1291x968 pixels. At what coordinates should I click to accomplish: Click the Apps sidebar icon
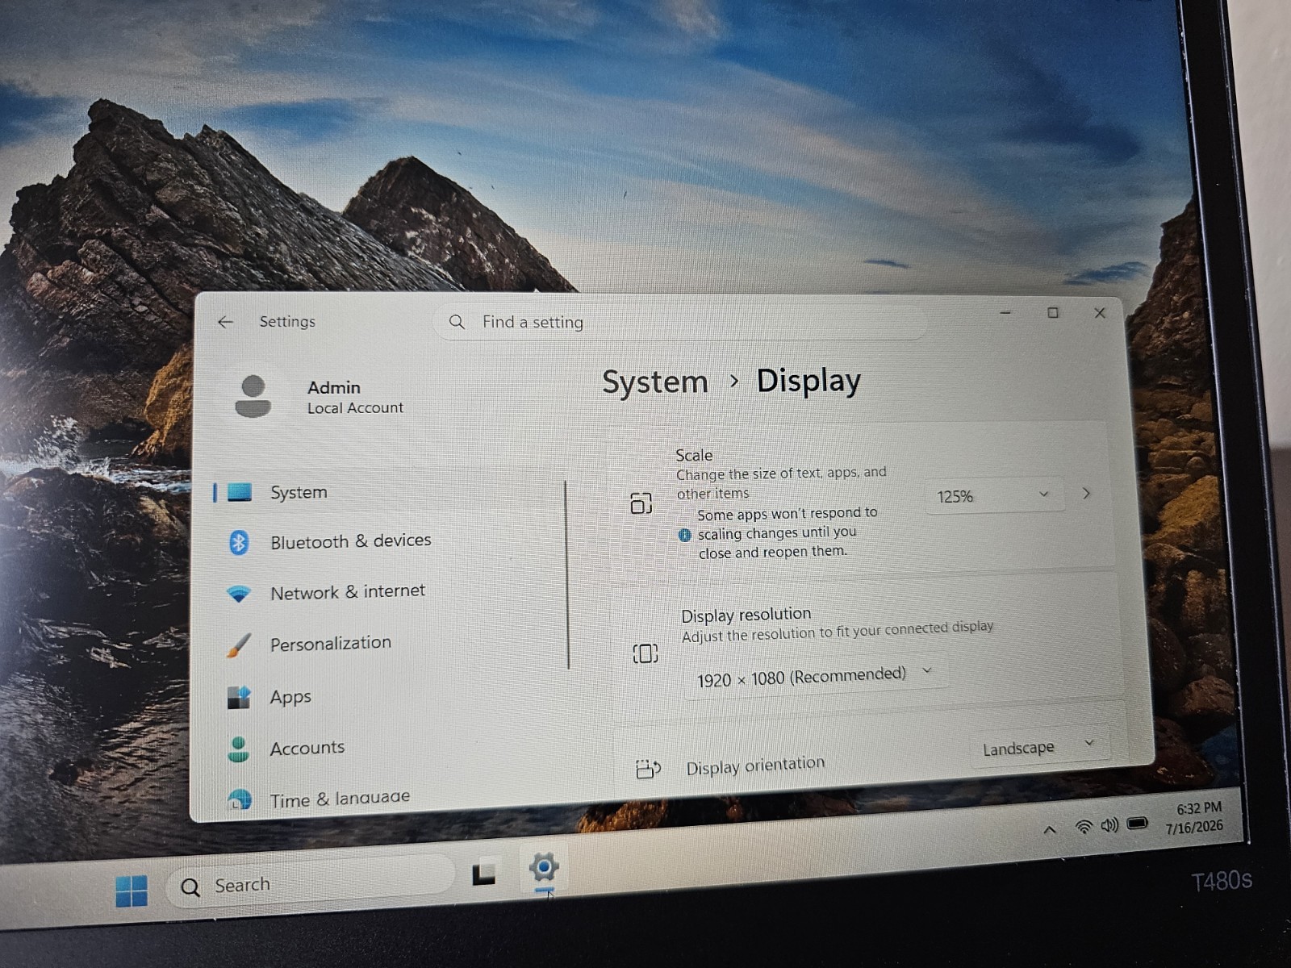[239, 698]
